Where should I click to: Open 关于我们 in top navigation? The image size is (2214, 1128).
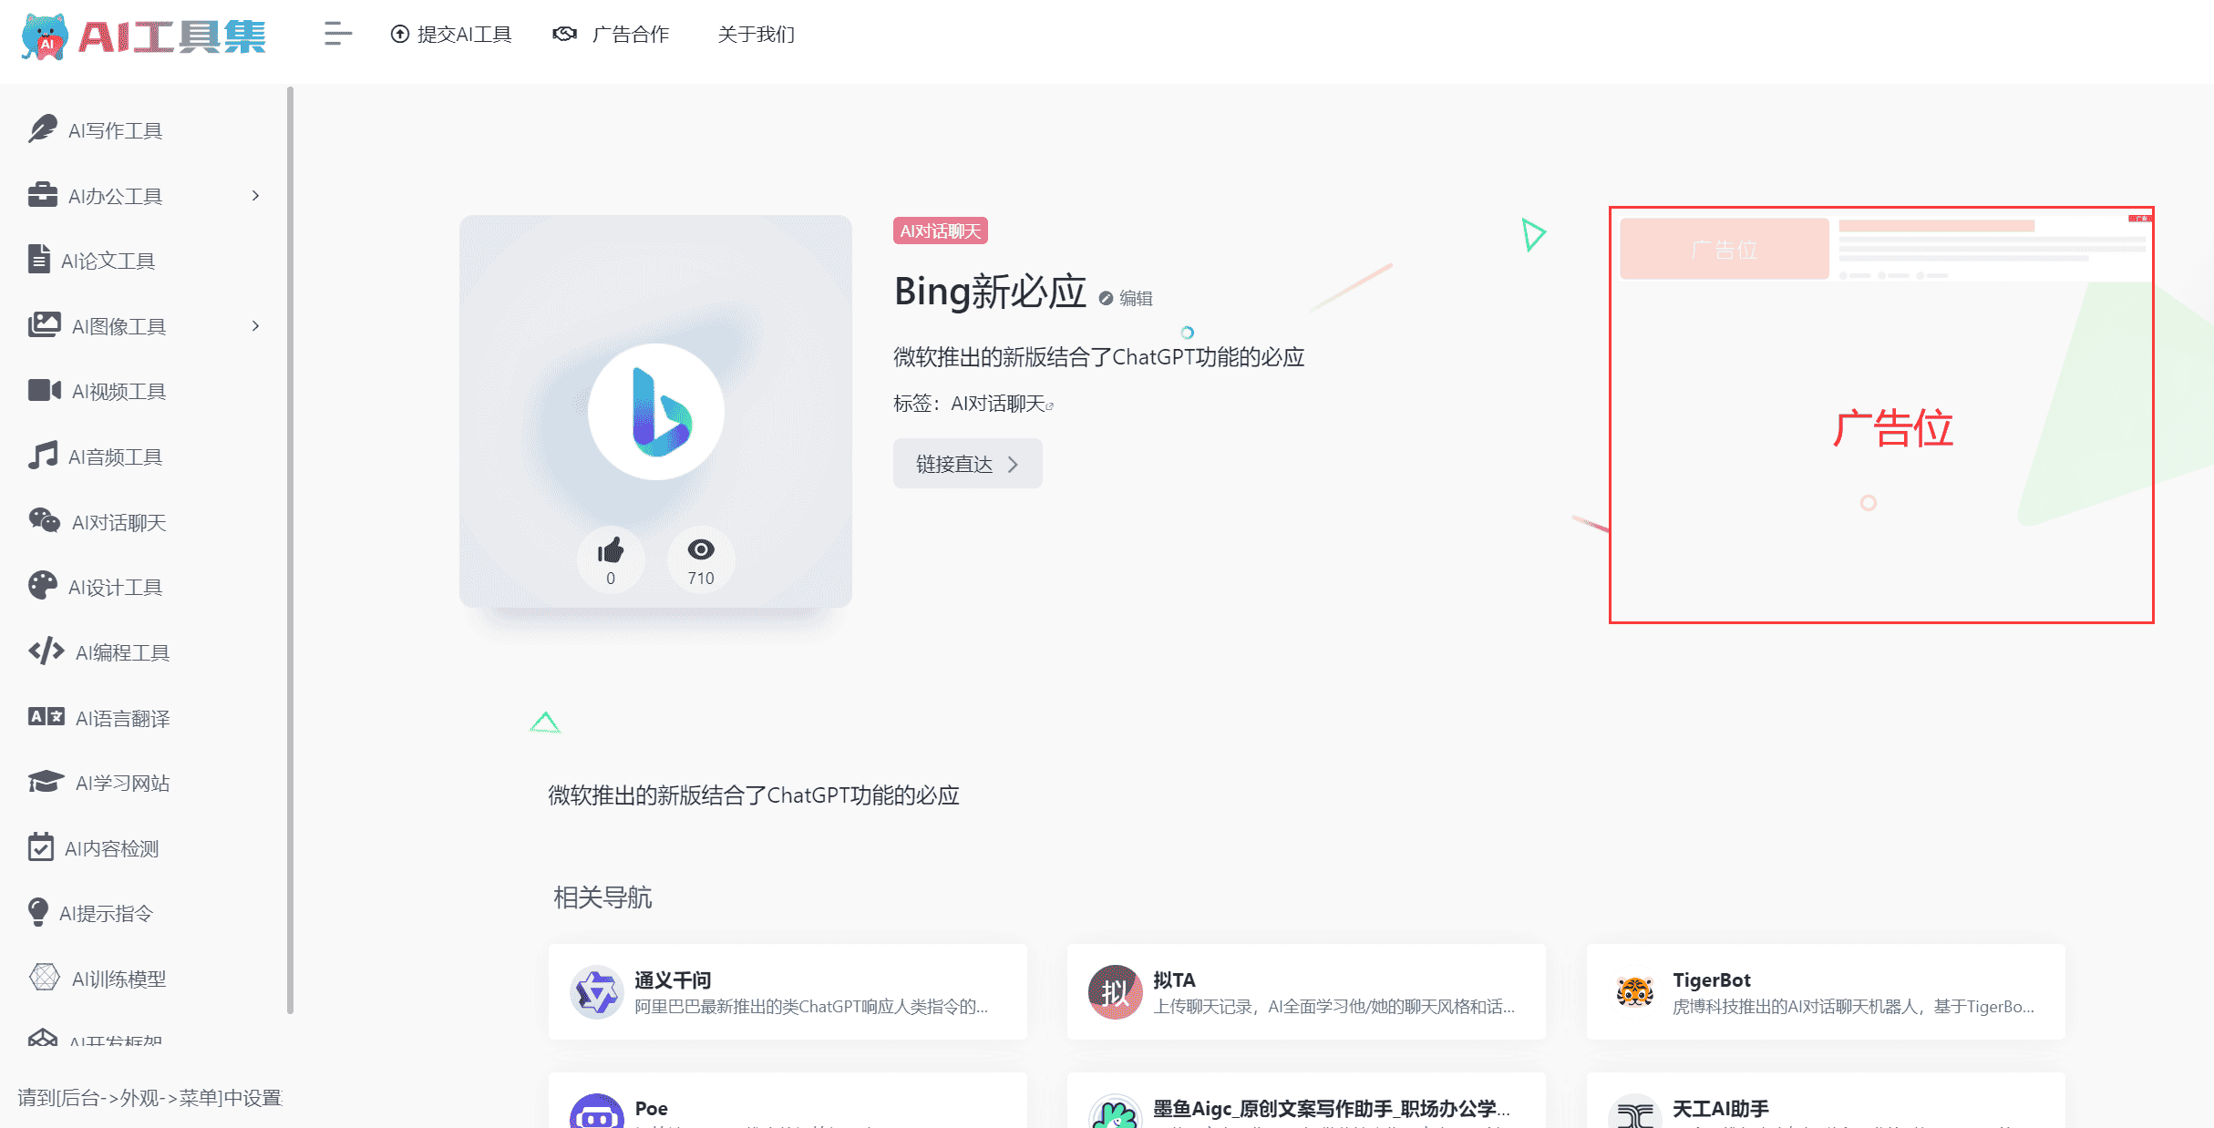[x=756, y=35]
